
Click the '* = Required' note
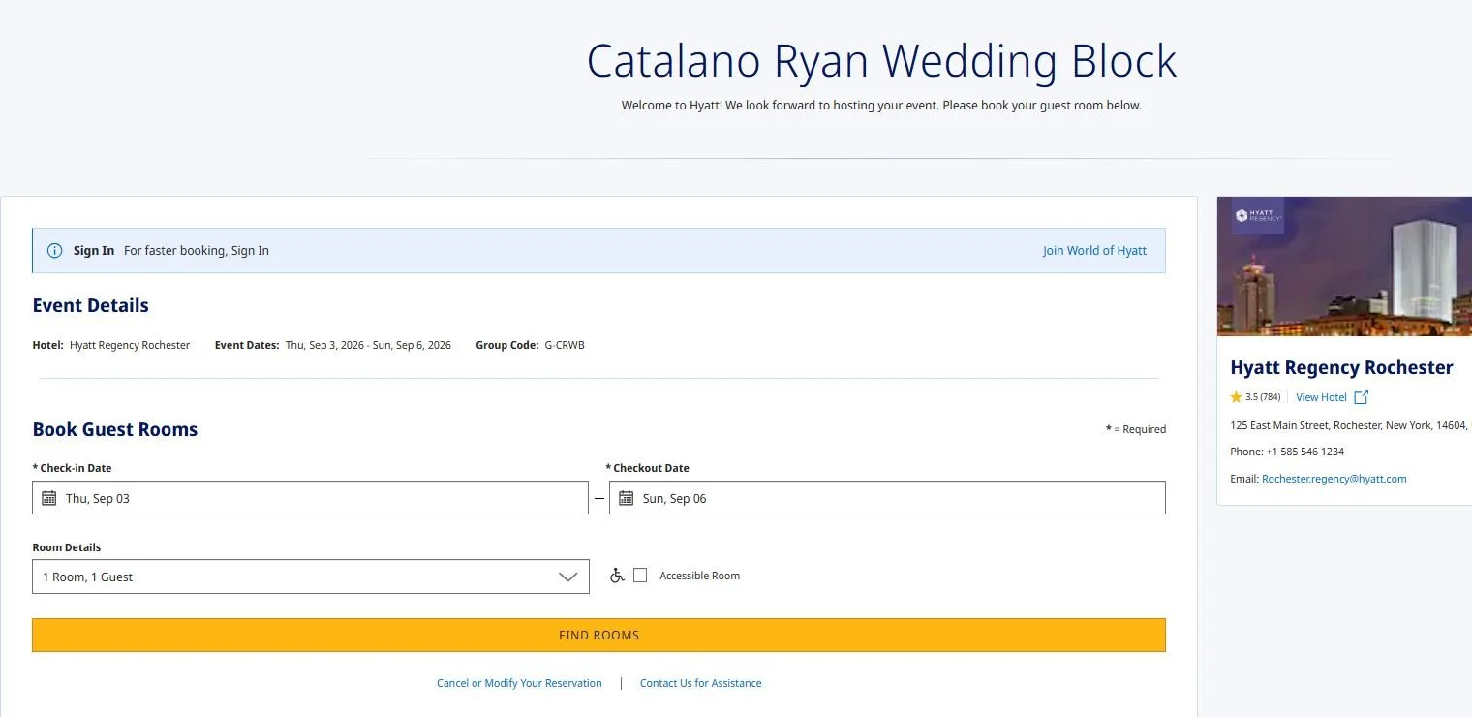(1136, 429)
